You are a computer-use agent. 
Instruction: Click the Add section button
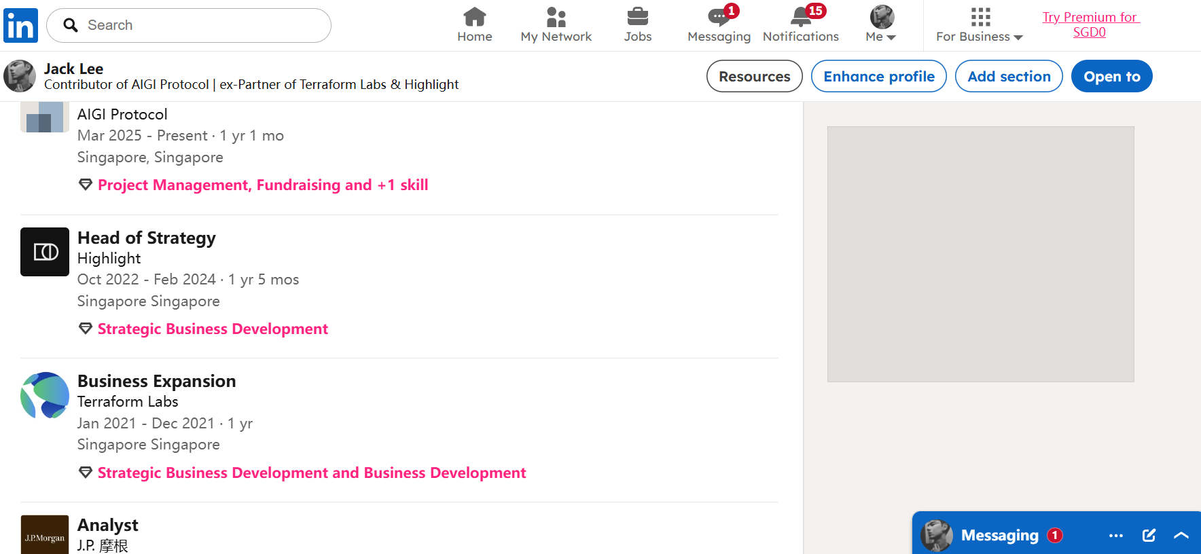[1009, 76]
